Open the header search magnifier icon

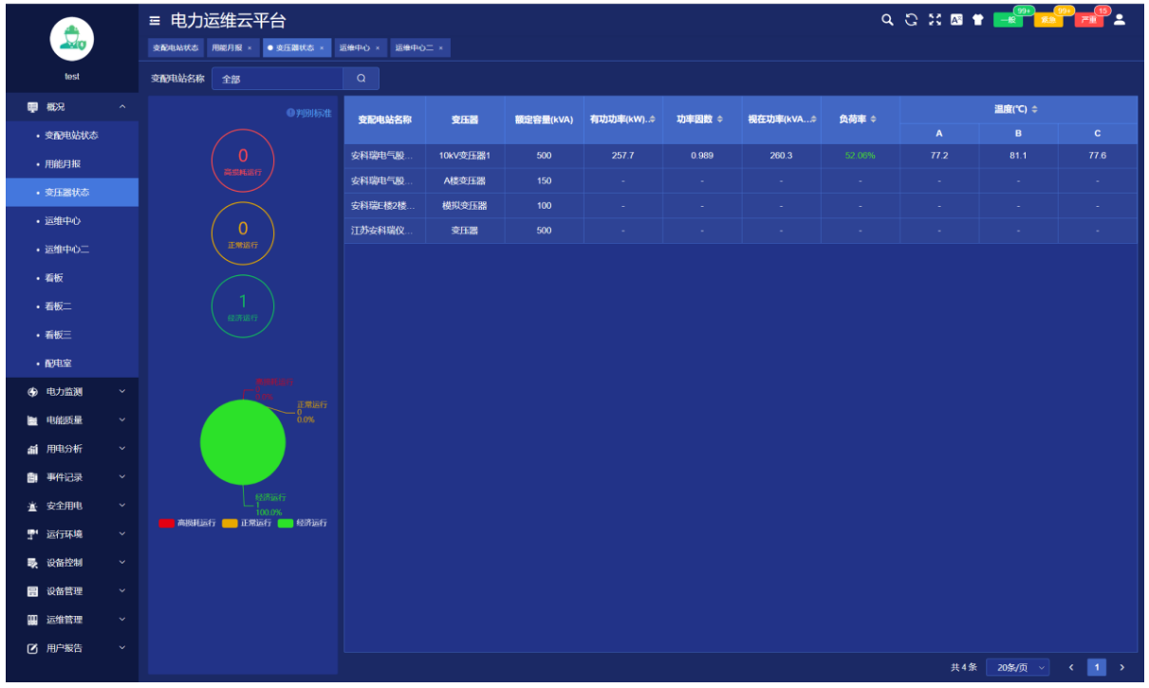(887, 20)
